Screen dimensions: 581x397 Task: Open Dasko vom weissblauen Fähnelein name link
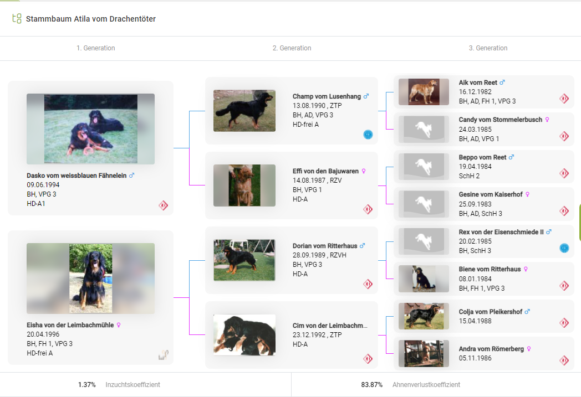point(77,176)
